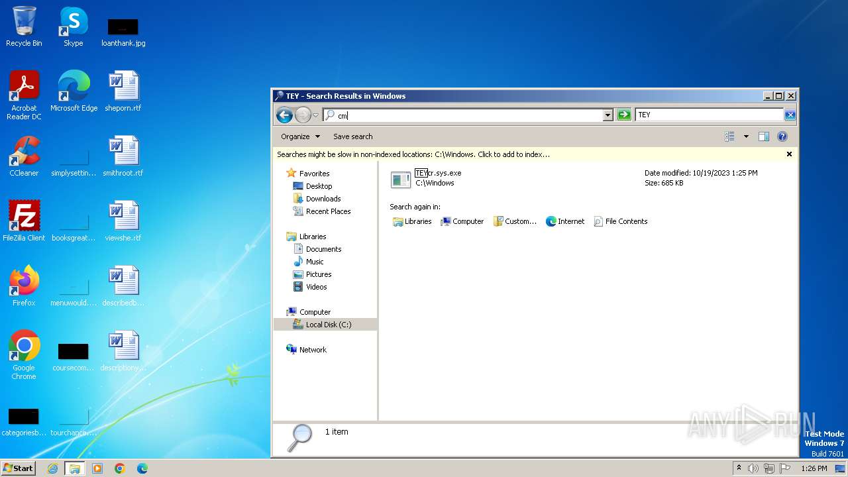Expand the address bar history dropdown

pyautogui.click(x=608, y=115)
